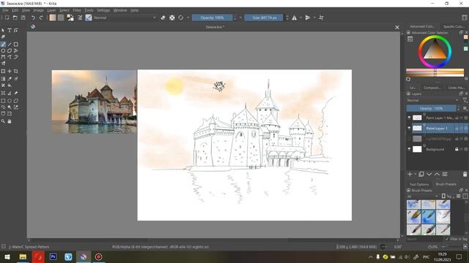This screenshot has width=469, height=263.
Task: Move the layer up arrow
Action: [x=437, y=174]
